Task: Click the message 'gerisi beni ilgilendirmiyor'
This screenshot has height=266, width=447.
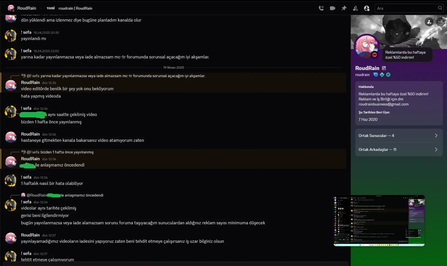Action: 45,216
